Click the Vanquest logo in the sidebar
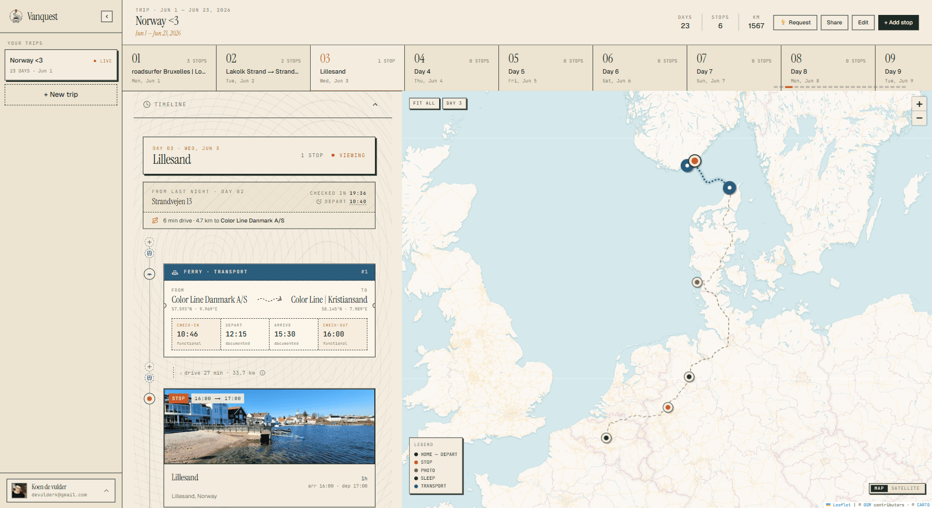This screenshot has height=508, width=932. pyautogui.click(x=15, y=16)
